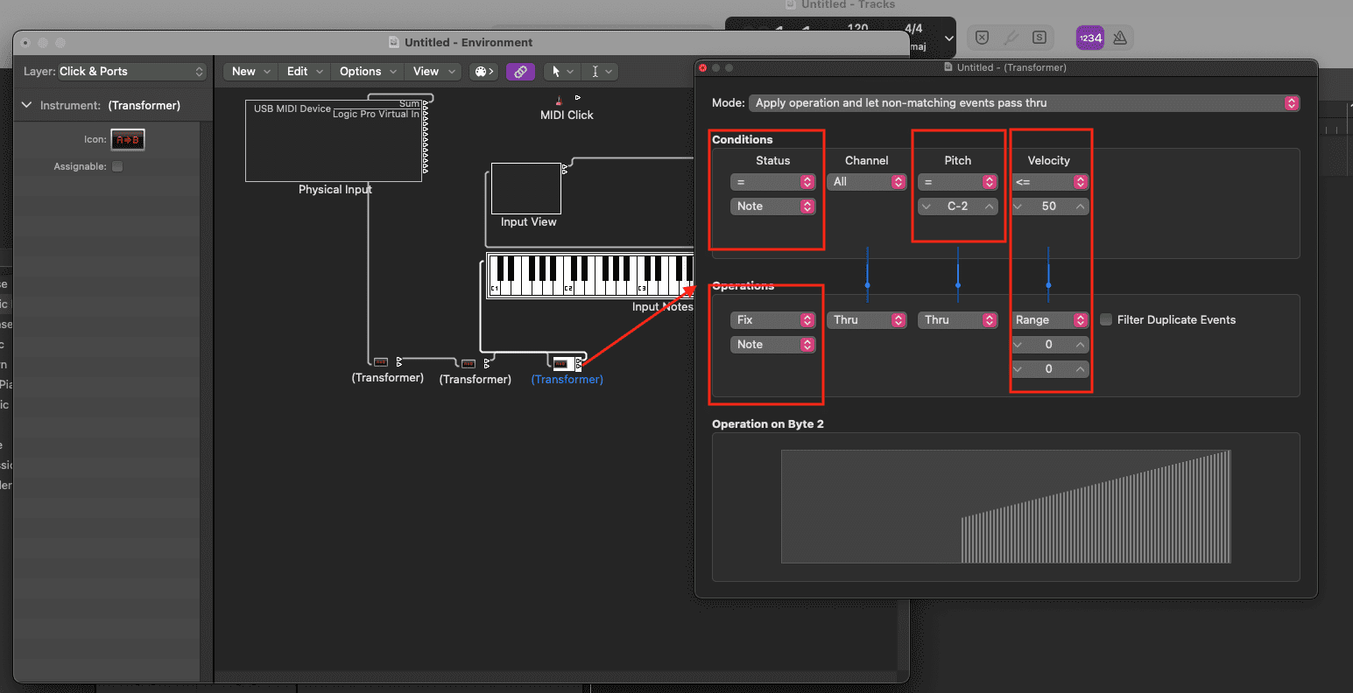The height and width of the screenshot is (693, 1353).
Task: Toggle Replace mode in Tracks window
Action: (x=982, y=38)
